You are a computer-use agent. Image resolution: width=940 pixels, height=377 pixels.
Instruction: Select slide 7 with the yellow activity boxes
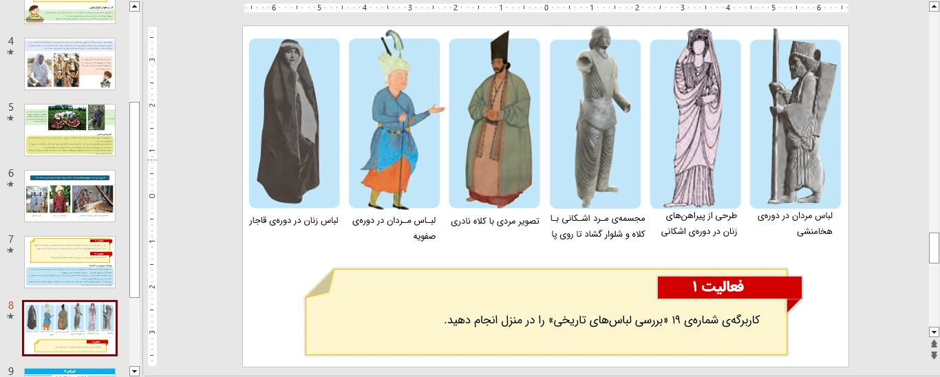click(x=70, y=262)
